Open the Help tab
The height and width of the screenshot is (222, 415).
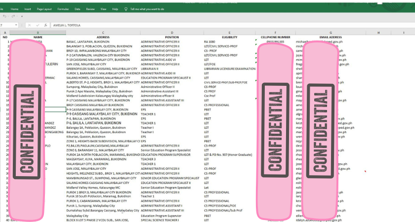tap(115, 9)
